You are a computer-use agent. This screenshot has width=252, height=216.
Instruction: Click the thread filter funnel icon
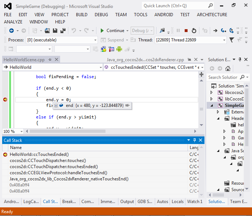pos(232,40)
